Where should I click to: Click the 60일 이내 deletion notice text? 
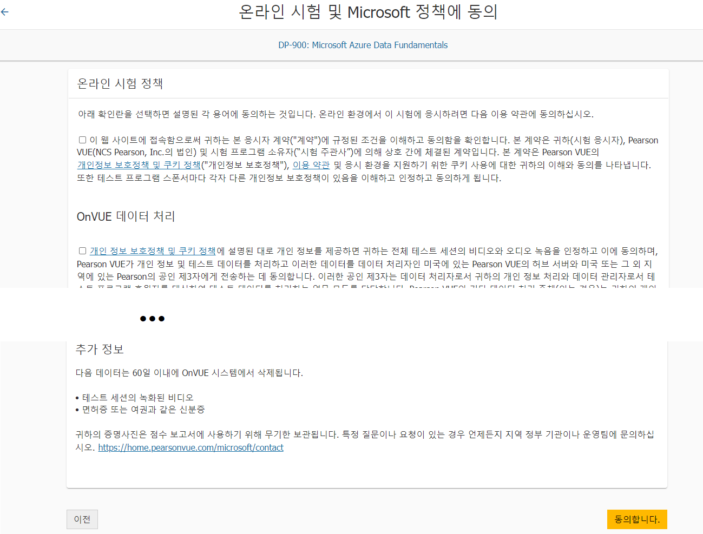189,373
